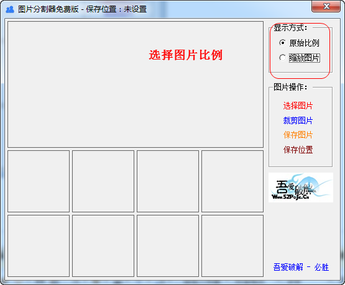Image resolution: width=345 pixels, height=285 pixels.
Task: Click the second thumbnail box in the top row
Action: [103, 181]
